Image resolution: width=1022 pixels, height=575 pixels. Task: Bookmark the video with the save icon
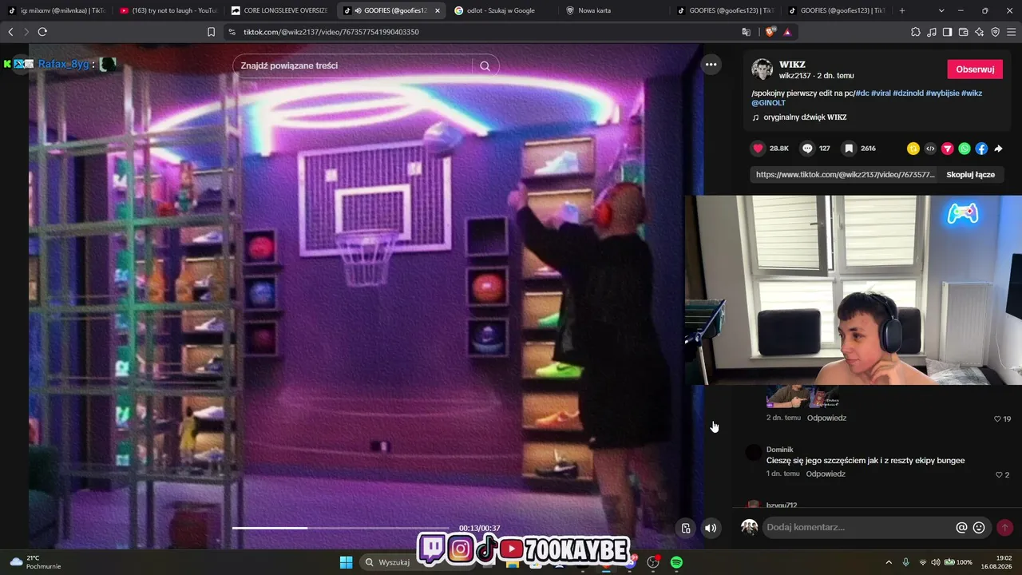849,149
